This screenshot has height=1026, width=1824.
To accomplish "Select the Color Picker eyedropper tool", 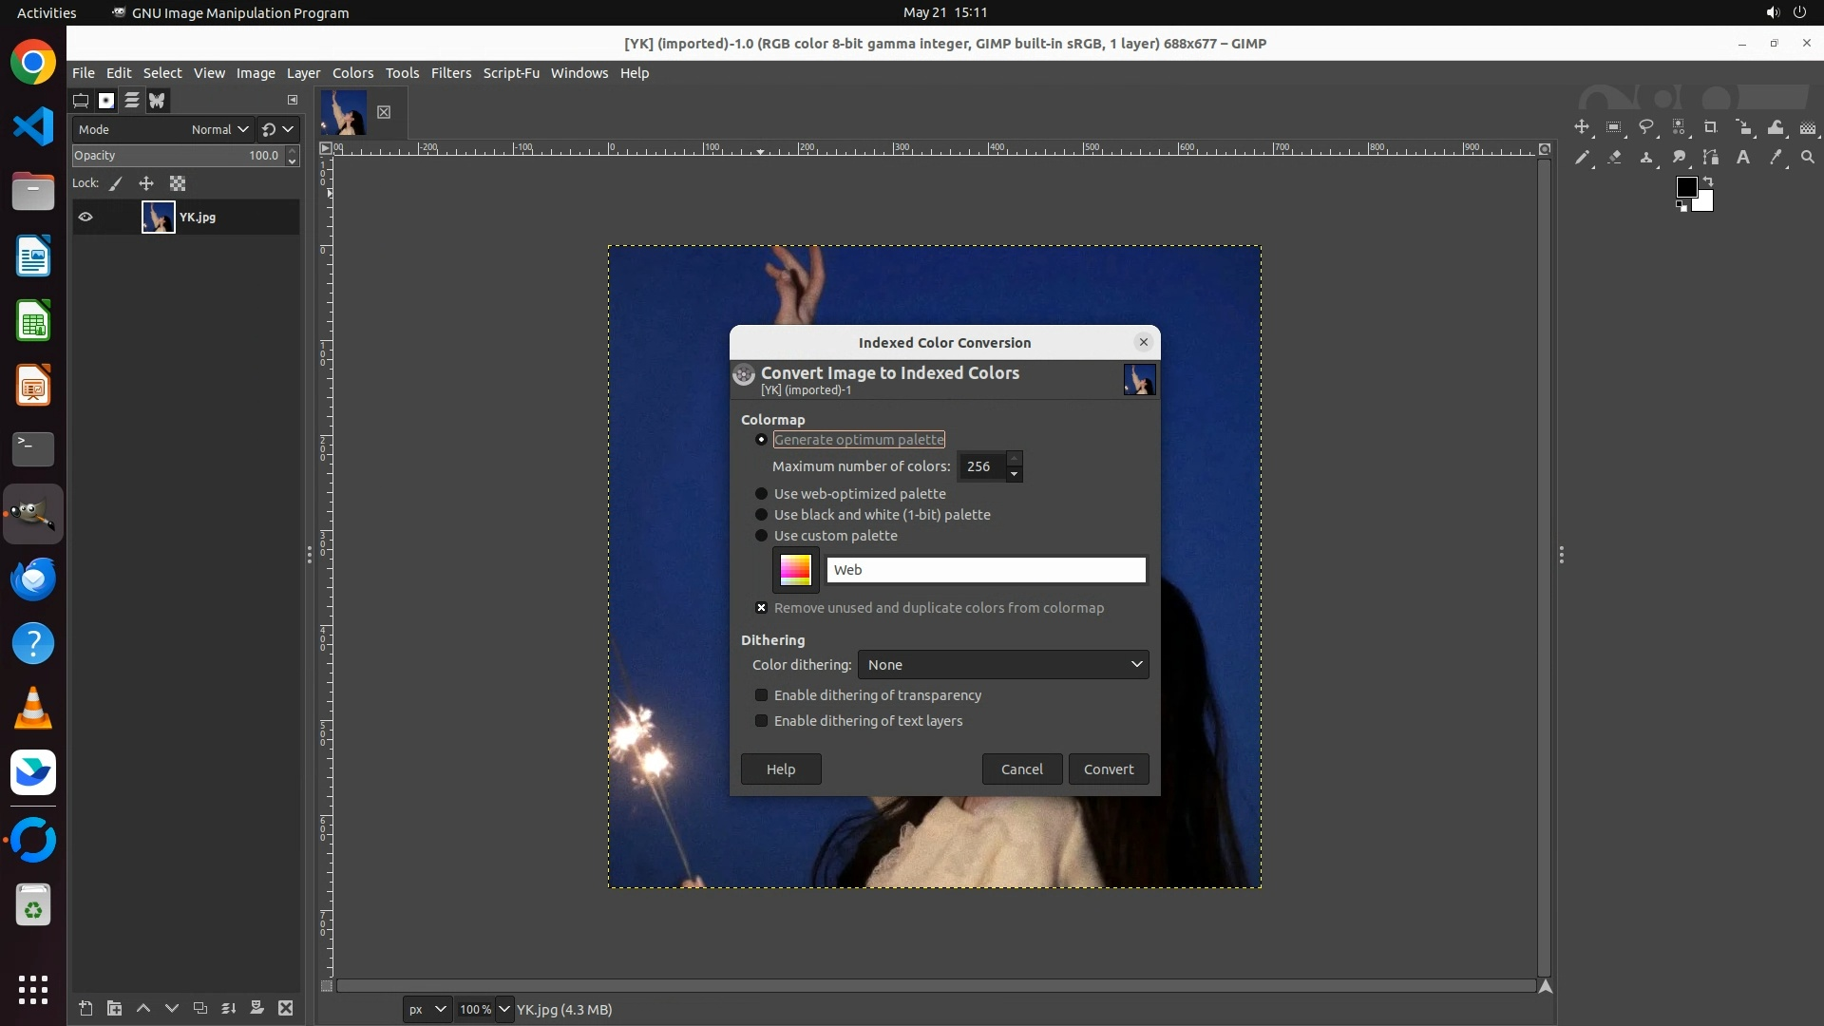I will [x=1776, y=158].
